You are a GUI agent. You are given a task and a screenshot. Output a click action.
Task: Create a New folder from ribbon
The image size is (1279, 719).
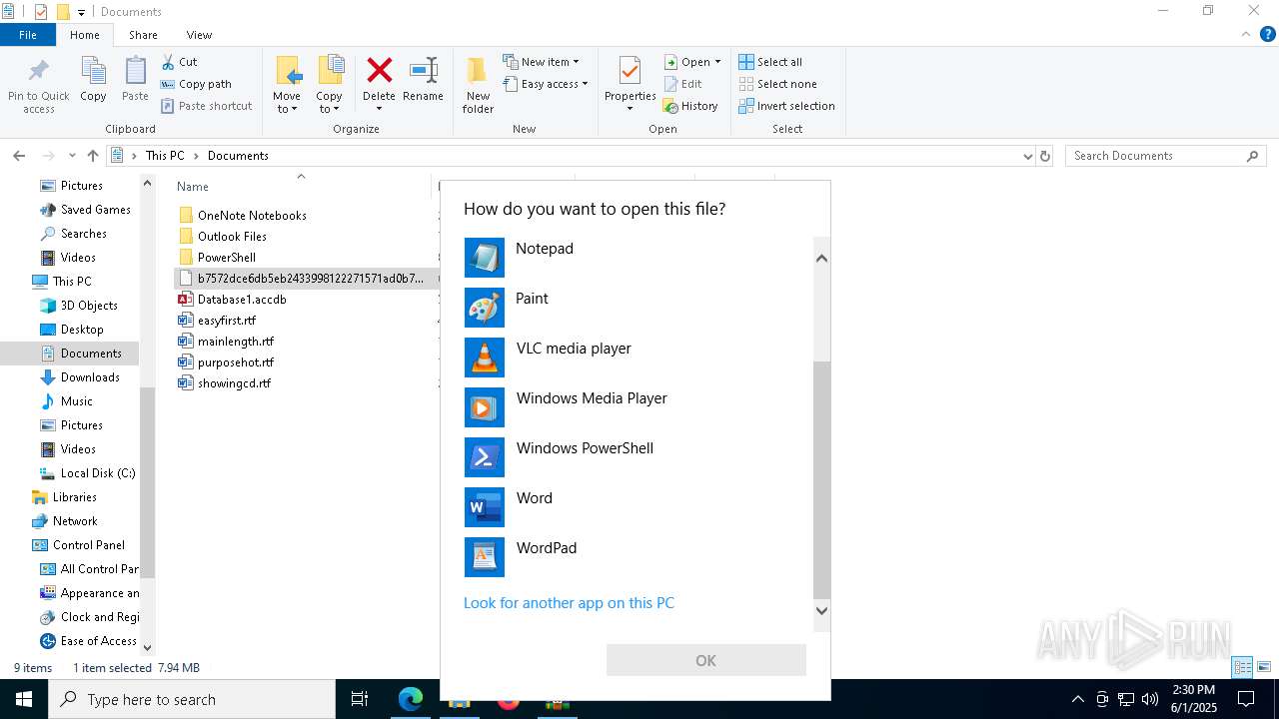tap(478, 85)
